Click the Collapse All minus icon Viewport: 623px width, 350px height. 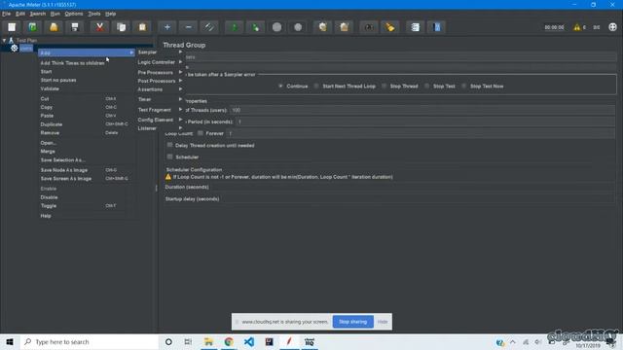click(188, 27)
